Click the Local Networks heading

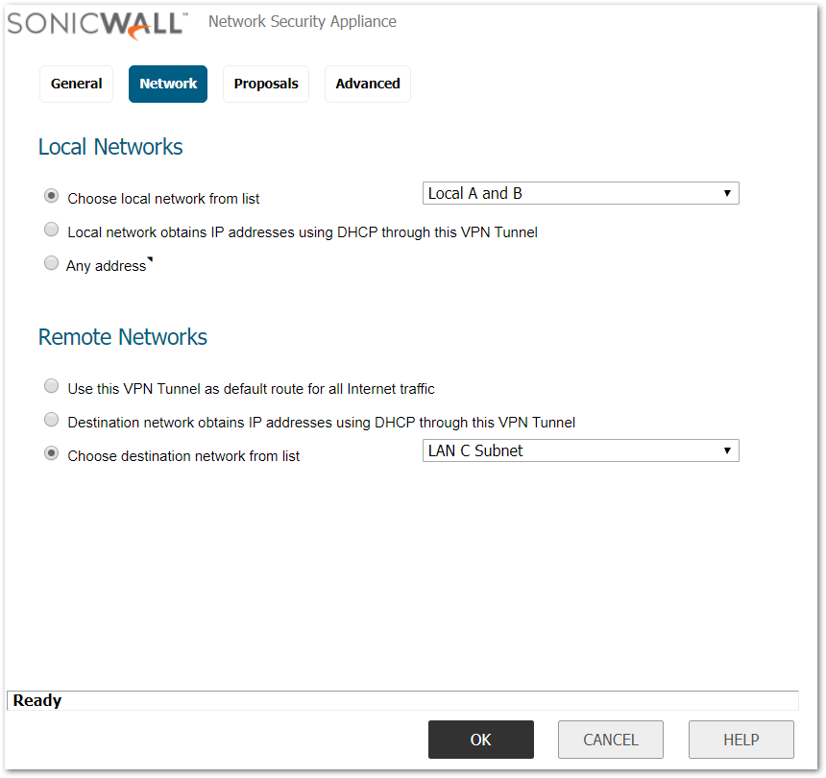pyautogui.click(x=110, y=147)
